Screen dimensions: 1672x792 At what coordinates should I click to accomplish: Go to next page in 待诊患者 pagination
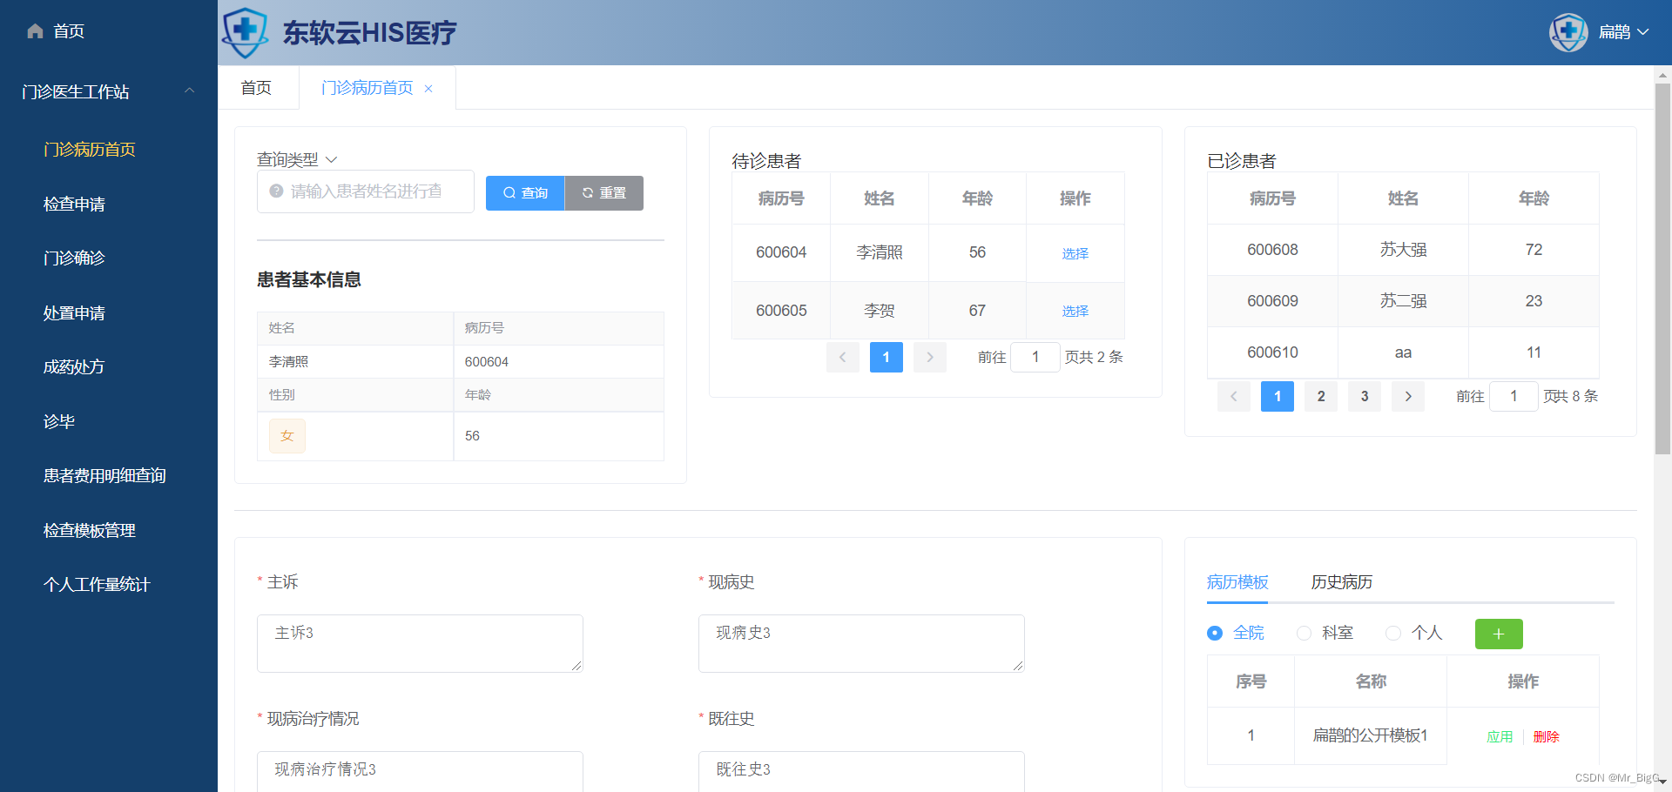pos(930,357)
